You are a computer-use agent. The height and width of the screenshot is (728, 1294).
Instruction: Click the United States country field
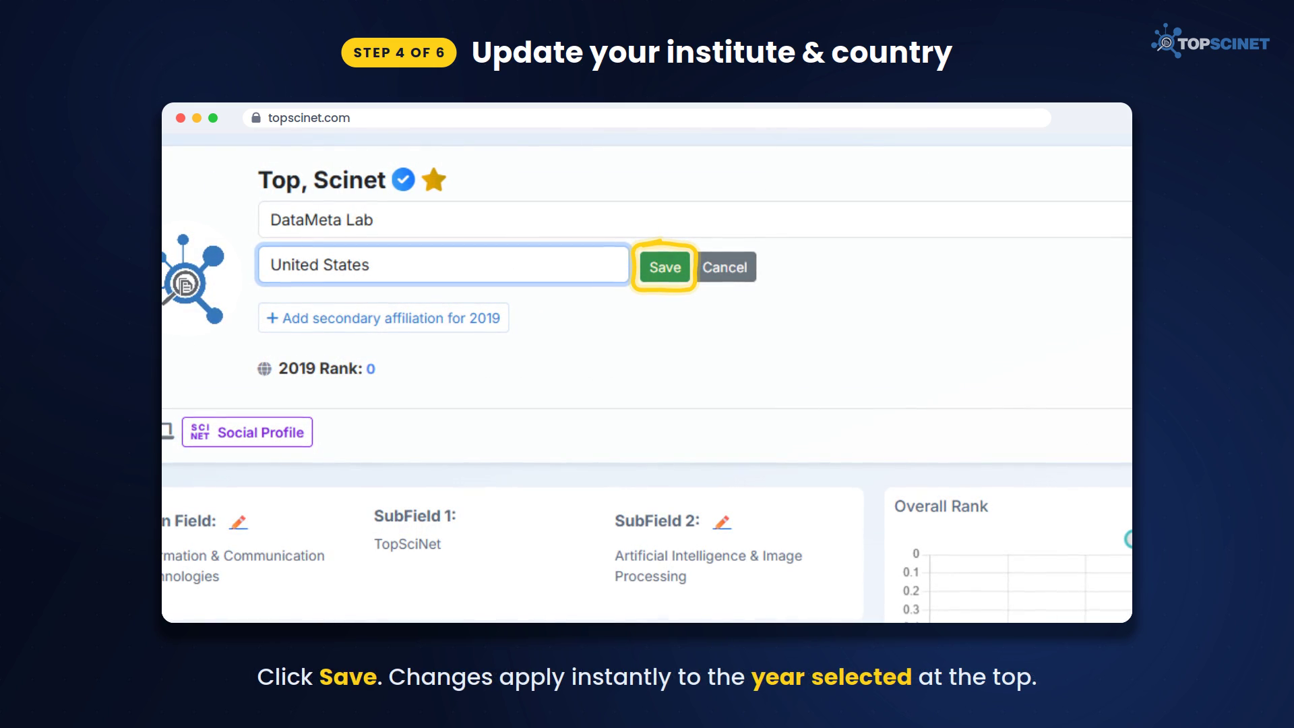pos(443,264)
